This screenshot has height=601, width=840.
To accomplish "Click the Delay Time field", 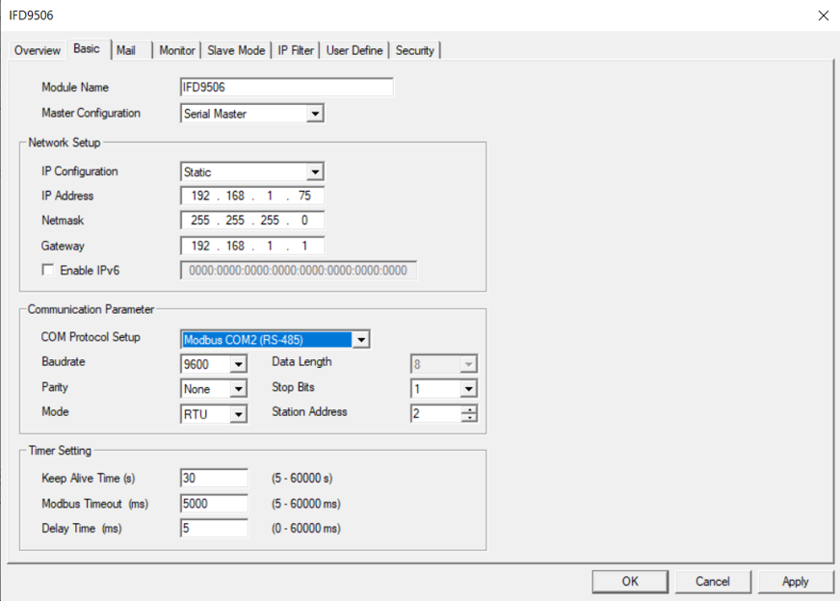I will (x=214, y=528).
